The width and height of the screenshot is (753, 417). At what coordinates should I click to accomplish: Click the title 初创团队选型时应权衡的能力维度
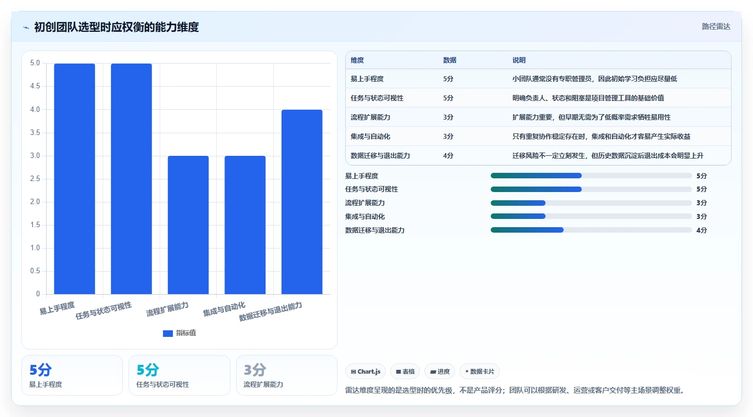tap(116, 27)
